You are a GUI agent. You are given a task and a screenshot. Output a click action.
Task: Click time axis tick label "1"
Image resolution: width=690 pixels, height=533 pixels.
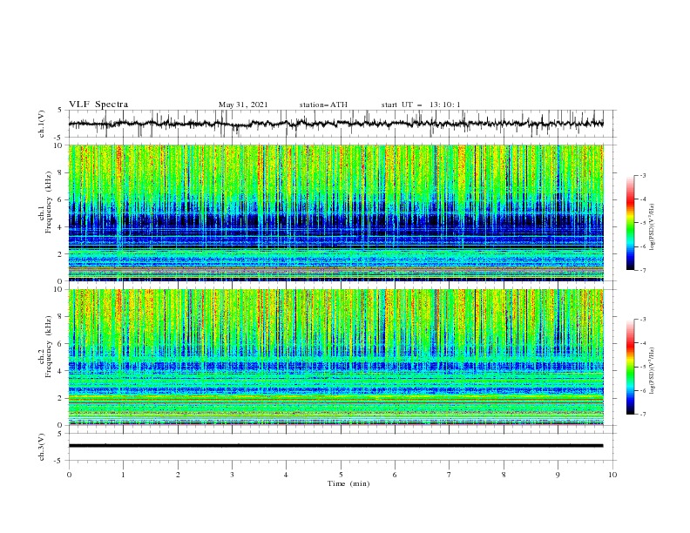(x=123, y=475)
